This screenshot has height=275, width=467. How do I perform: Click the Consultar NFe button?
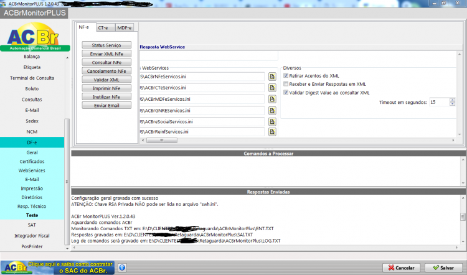(106, 62)
